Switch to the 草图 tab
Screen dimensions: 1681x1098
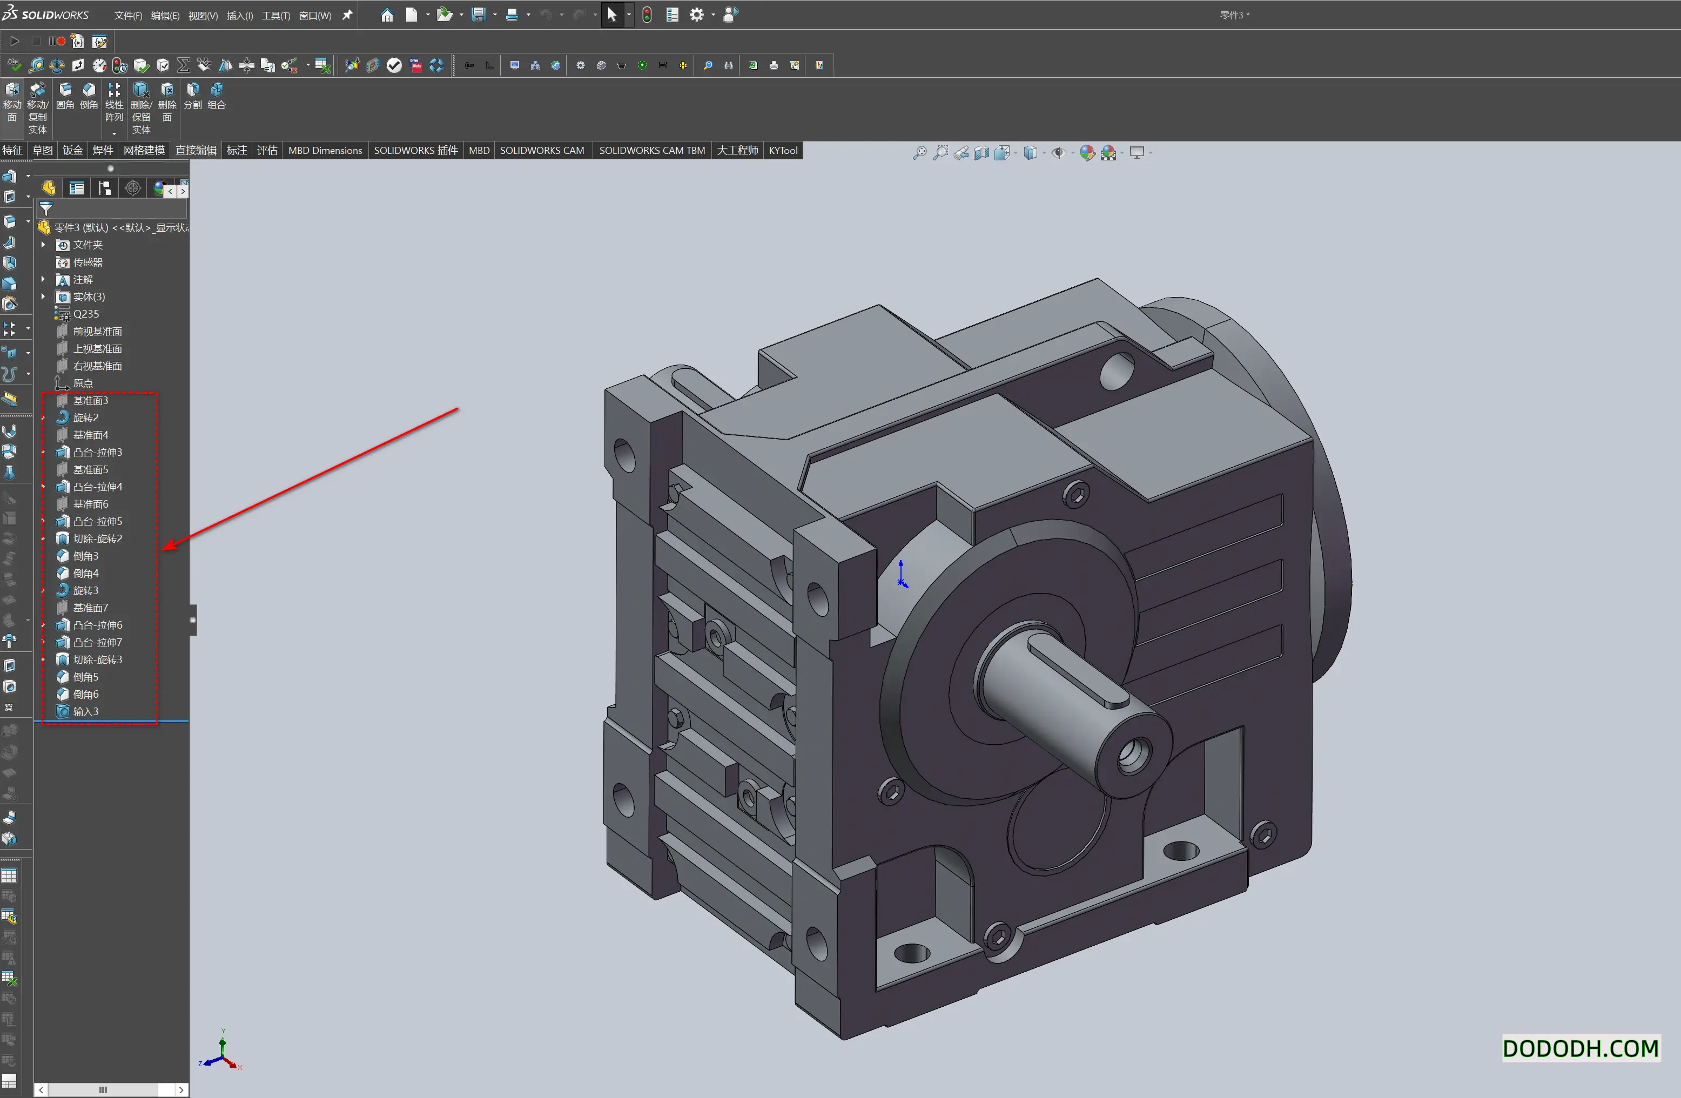click(x=42, y=150)
